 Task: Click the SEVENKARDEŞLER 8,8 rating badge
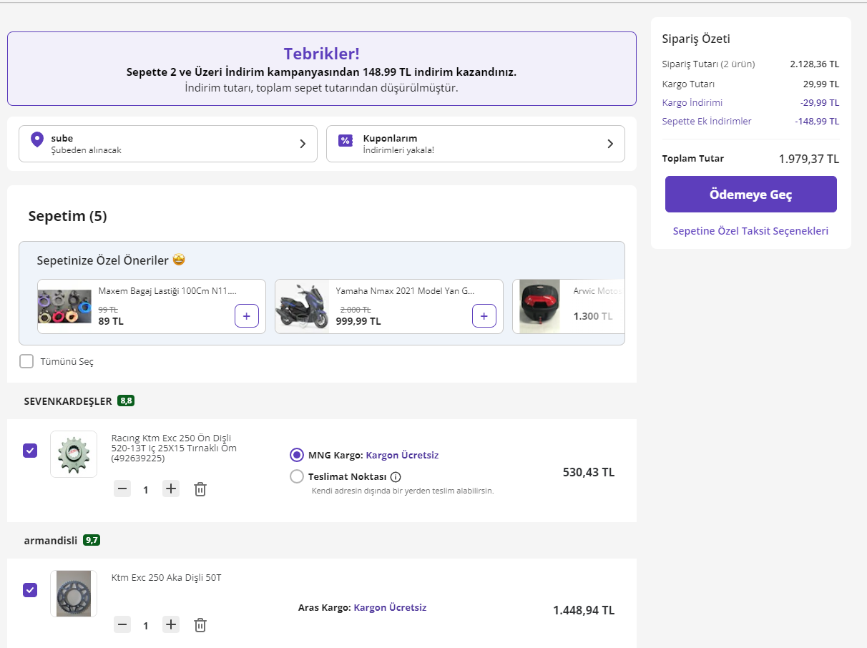coord(126,401)
